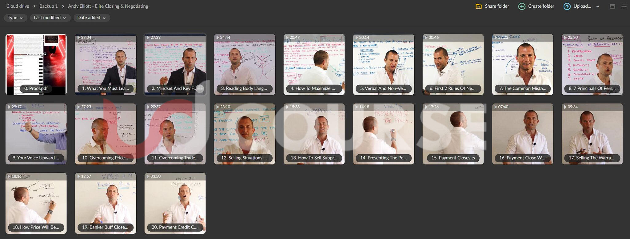Open the three-dots menu on 2. Mindset video

pyautogui.click(x=200, y=89)
